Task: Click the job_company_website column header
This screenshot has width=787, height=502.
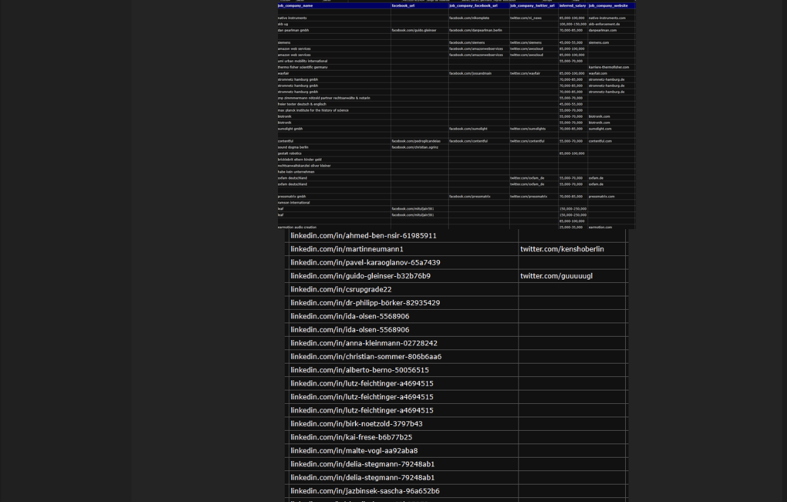Action: pos(608,5)
